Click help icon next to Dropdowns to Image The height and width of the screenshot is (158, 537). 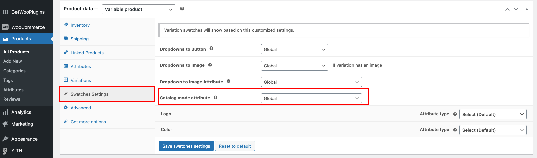click(x=210, y=65)
